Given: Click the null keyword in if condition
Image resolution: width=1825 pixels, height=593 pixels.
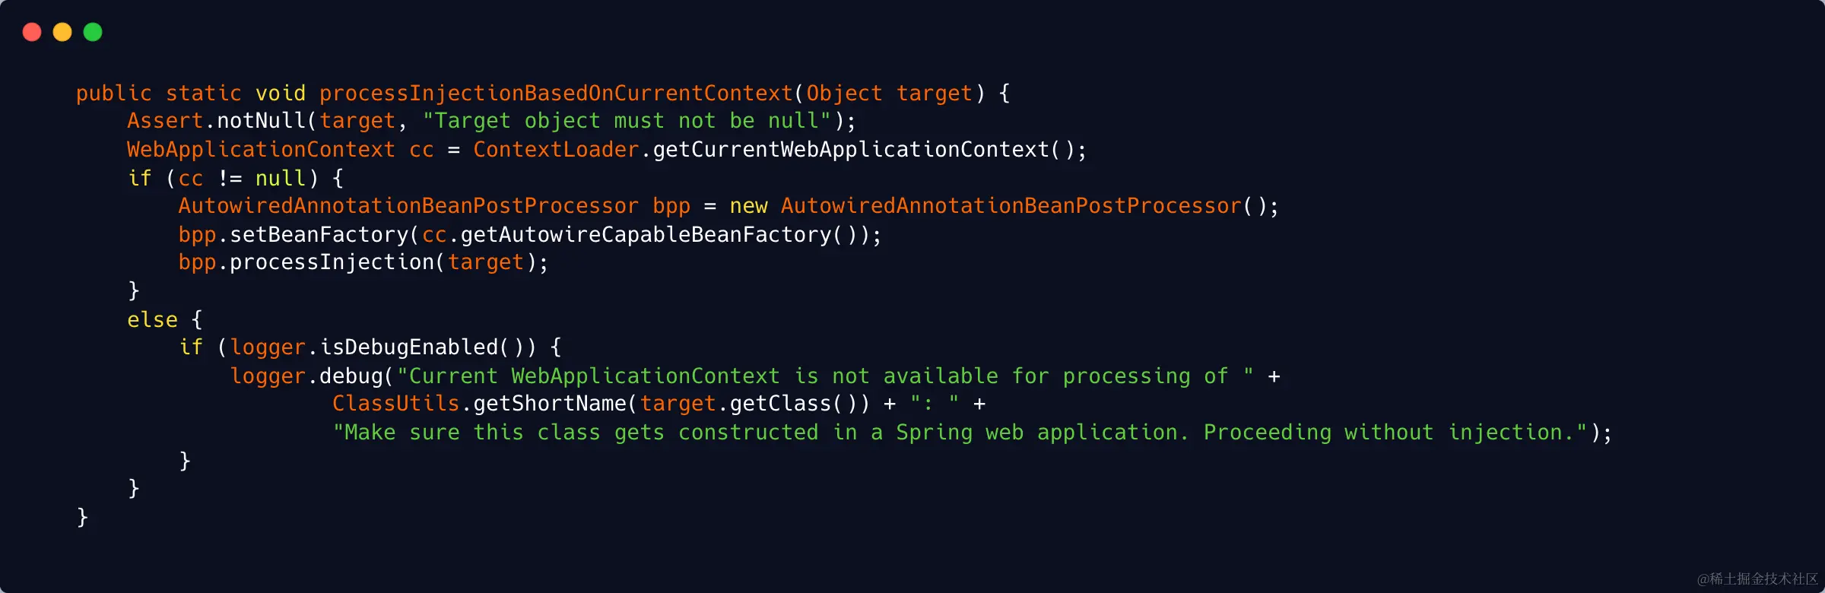Looking at the screenshot, I should (280, 178).
